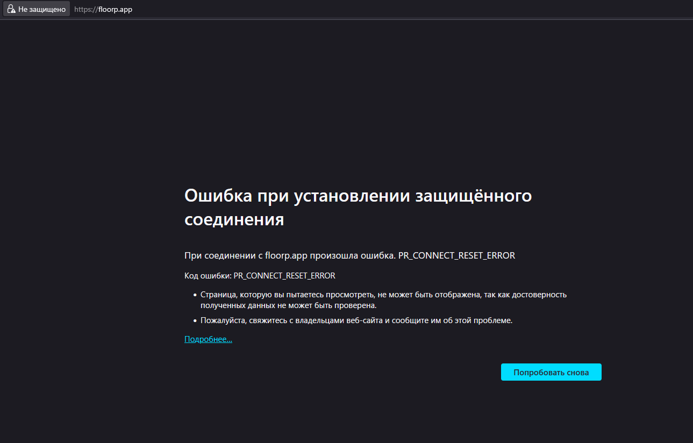
Task: Click the insecure connection lock icon
Action: [x=11, y=9]
